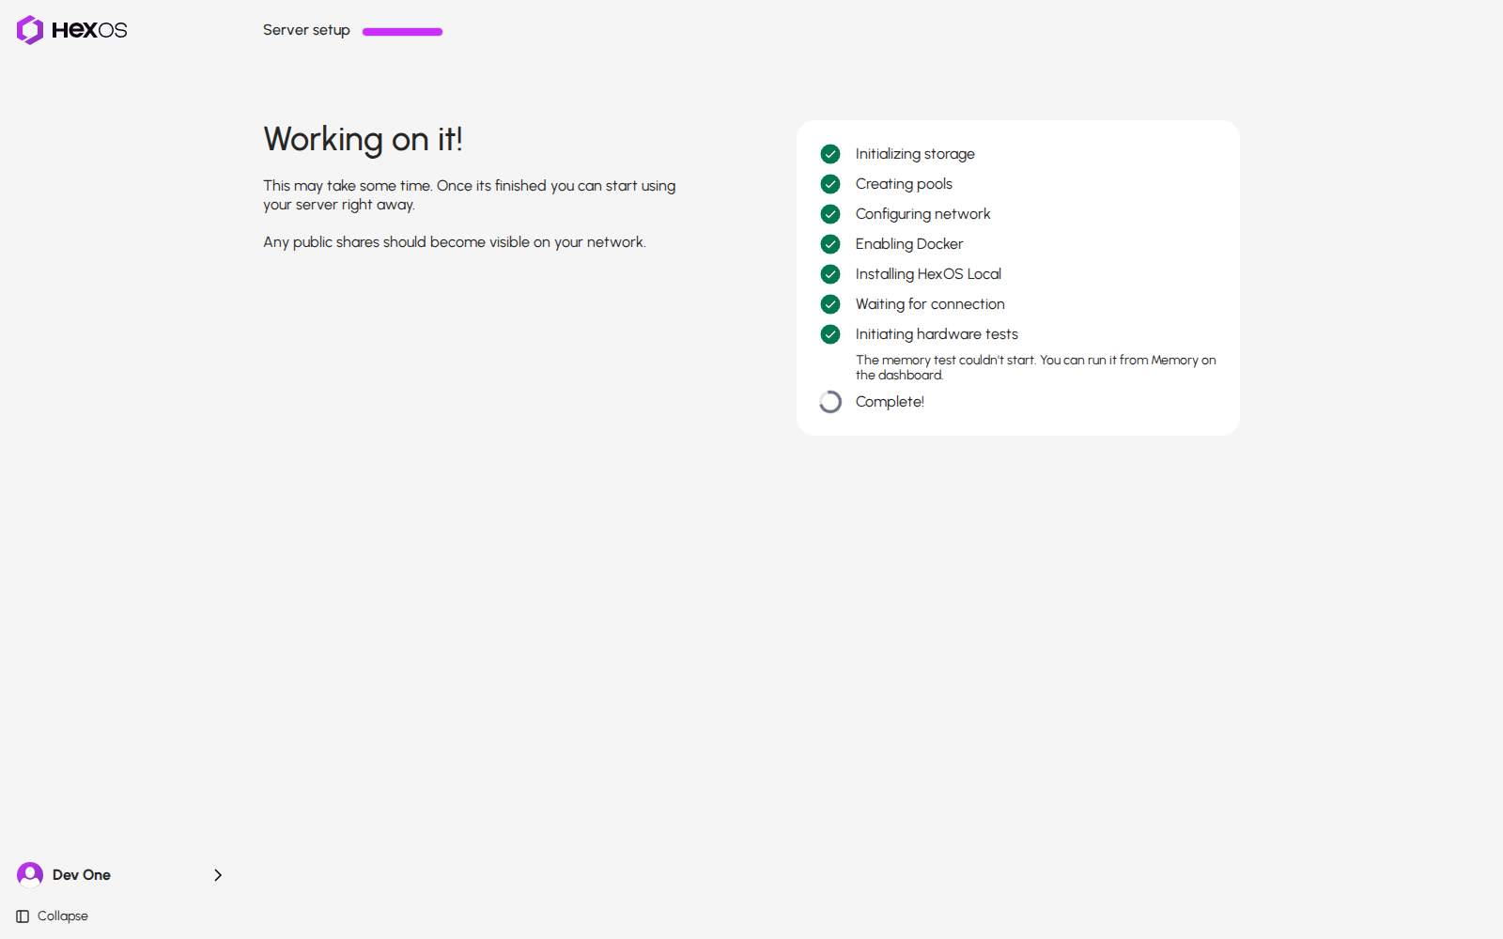Click the "Enabling Docker" step text
1503x939 pixels.
909,244
